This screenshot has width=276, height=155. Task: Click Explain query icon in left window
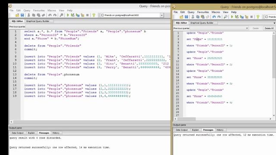[82, 15]
